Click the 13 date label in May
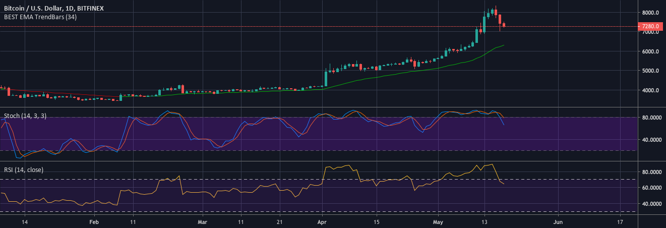The height and width of the screenshot is (228, 666). click(485, 221)
